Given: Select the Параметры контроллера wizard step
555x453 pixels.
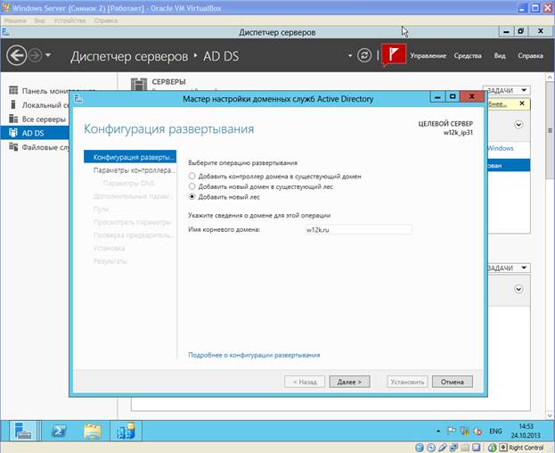Looking at the screenshot, I should pyautogui.click(x=134, y=170).
